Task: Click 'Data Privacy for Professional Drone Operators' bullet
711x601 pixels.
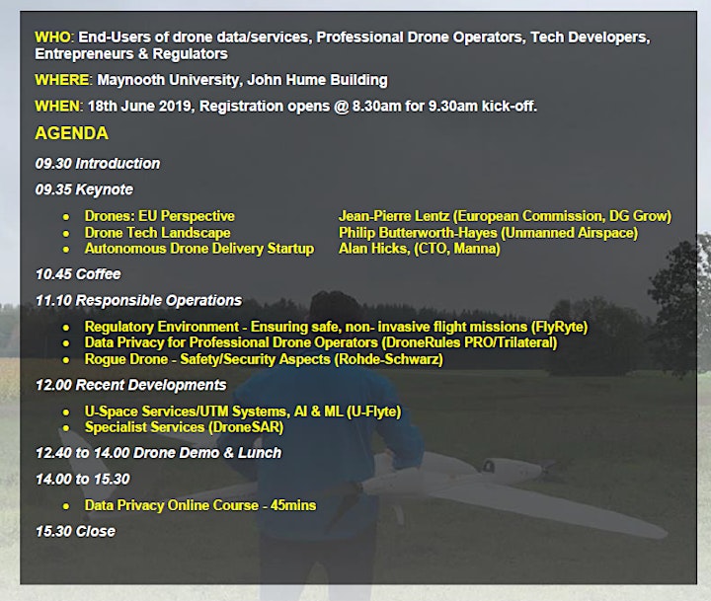Action: [321, 342]
